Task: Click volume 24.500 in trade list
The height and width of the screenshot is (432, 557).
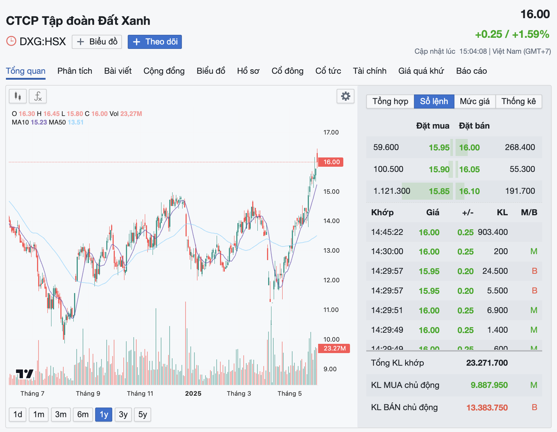Action: point(495,271)
